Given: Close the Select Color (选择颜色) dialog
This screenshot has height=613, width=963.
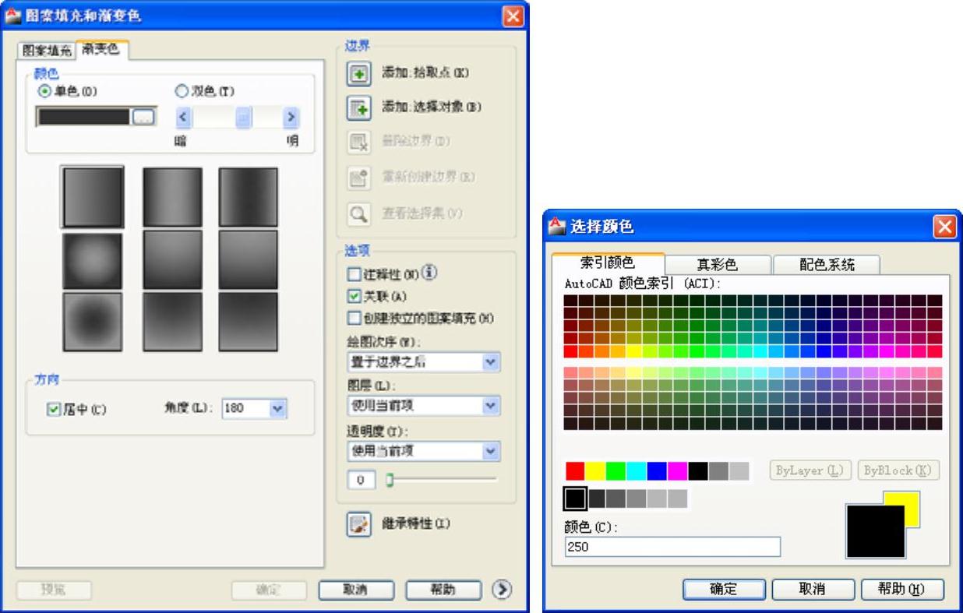Looking at the screenshot, I should coord(945,227).
